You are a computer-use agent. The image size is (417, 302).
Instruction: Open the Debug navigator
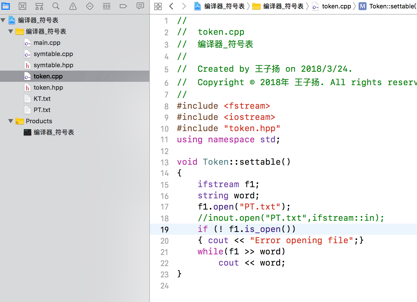107,6
